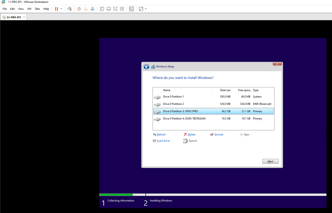Pause the virtual machine with the toolbar button
Image resolution: width=332 pixels, height=213 pixels.
(x=56, y=9)
